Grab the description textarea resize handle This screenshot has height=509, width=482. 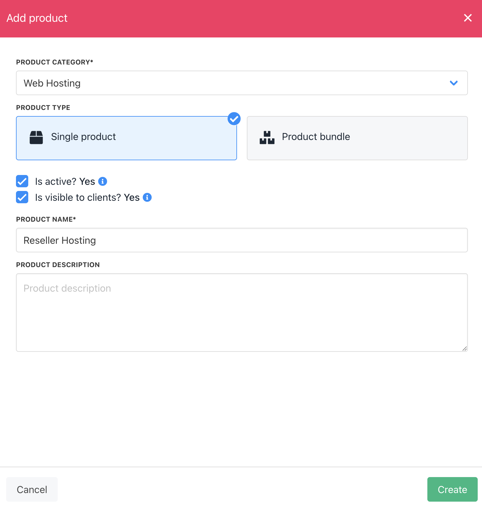click(465, 348)
